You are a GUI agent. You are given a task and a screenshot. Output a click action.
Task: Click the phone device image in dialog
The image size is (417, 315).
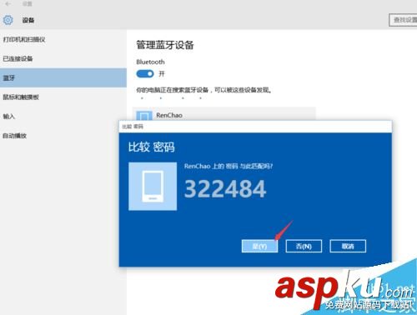(x=153, y=186)
